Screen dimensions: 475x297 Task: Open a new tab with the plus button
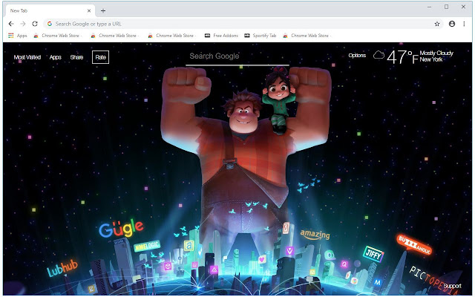point(103,11)
